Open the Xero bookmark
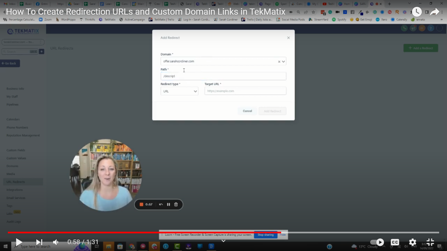The image size is (447, 251). pyautogui.click(x=382, y=20)
